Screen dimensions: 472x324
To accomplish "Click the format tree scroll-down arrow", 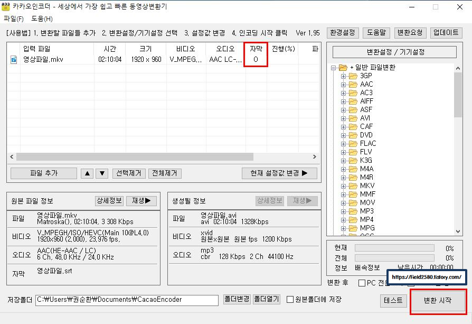I will click(x=458, y=232).
